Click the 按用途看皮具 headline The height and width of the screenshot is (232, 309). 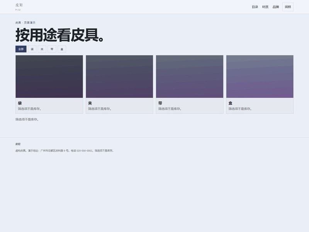(59, 35)
